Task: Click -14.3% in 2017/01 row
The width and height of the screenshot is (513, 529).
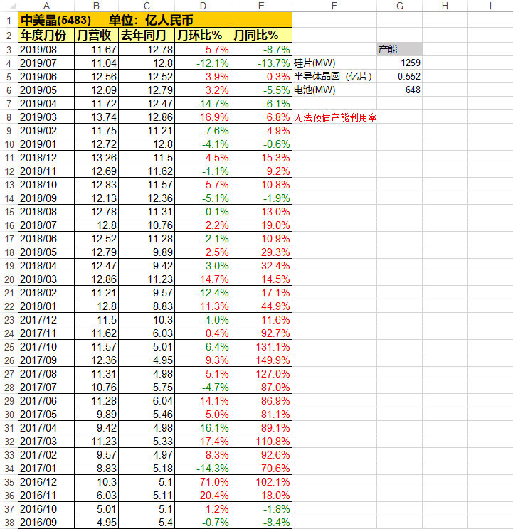Action: pos(203,469)
